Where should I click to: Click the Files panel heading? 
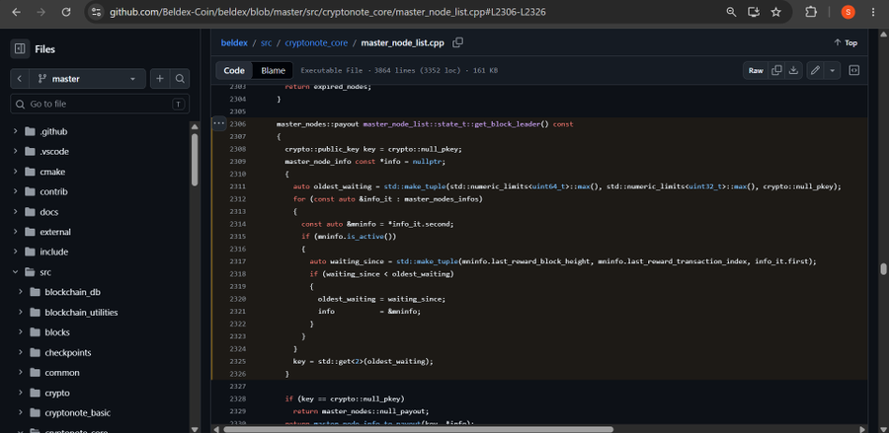click(44, 49)
